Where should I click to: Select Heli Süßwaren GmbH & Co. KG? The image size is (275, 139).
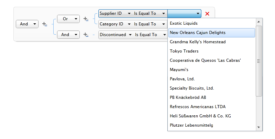click(x=212, y=116)
